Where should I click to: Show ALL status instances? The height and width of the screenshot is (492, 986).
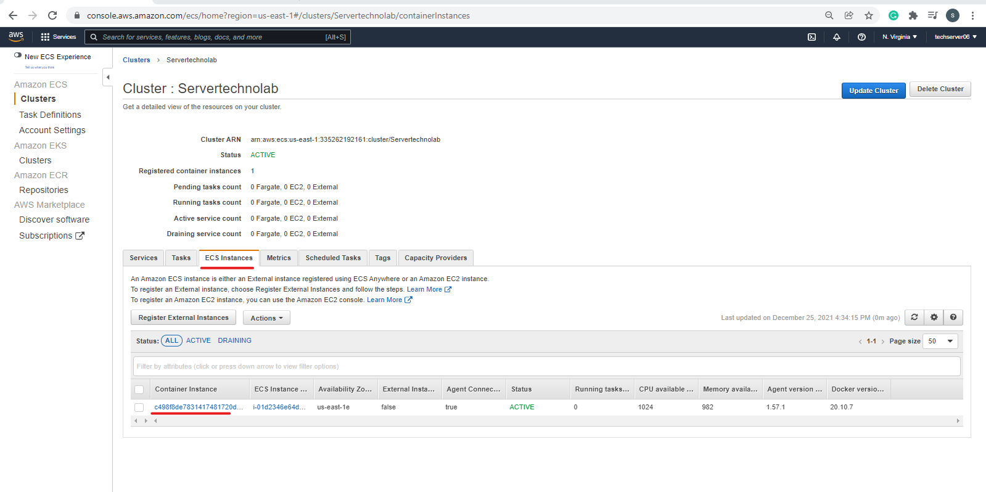click(171, 340)
